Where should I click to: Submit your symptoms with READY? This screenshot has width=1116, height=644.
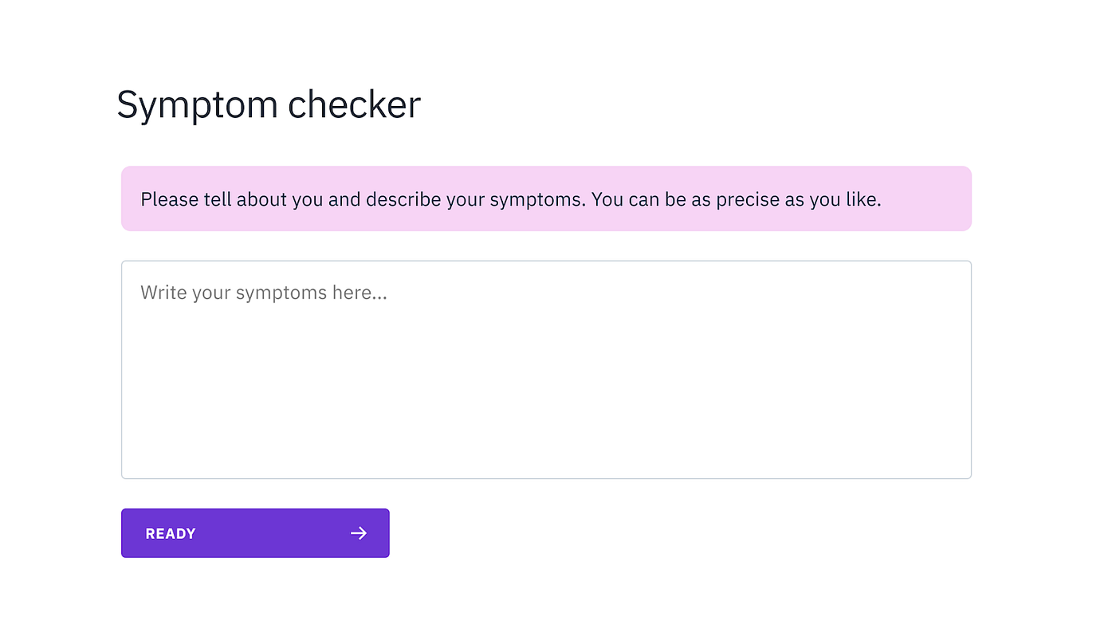coord(255,532)
